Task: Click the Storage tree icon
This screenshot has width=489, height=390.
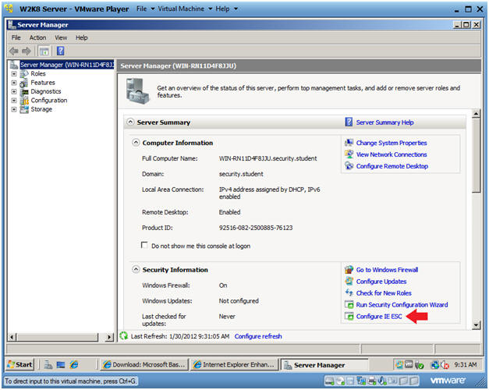Action: (24, 109)
